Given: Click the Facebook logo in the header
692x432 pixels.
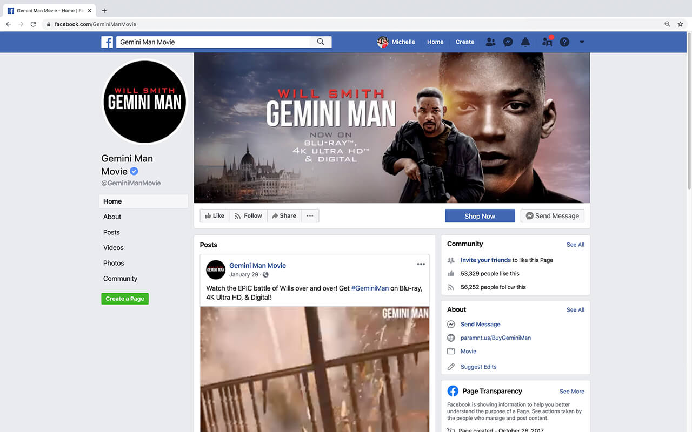Looking at the screenshot, I should [107, 42].
